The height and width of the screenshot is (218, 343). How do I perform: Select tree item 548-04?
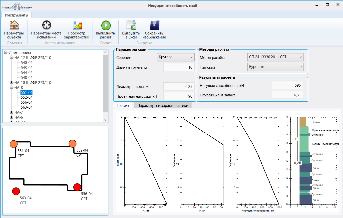27,77
